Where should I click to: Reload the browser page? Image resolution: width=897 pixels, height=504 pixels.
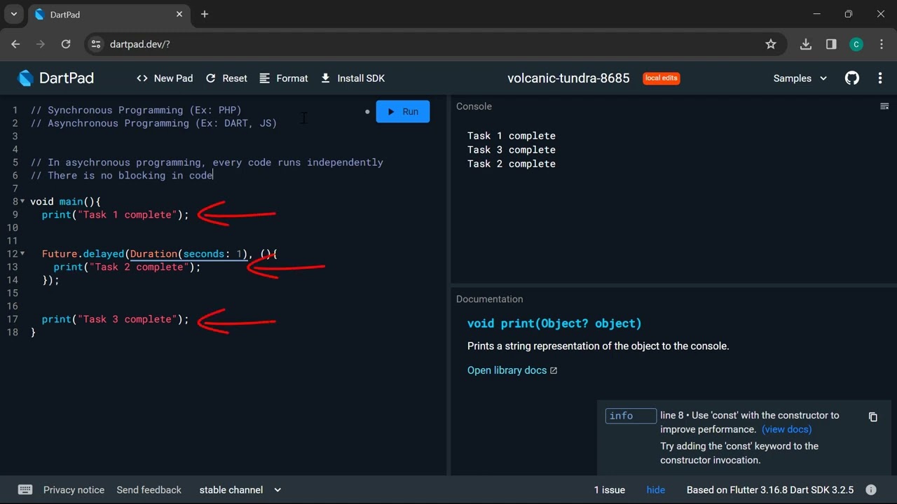(66, 44)
